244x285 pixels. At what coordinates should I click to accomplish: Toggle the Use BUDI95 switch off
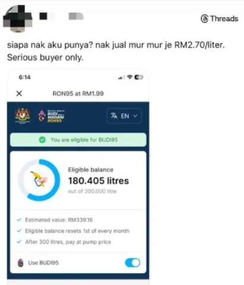pos(132,262)
